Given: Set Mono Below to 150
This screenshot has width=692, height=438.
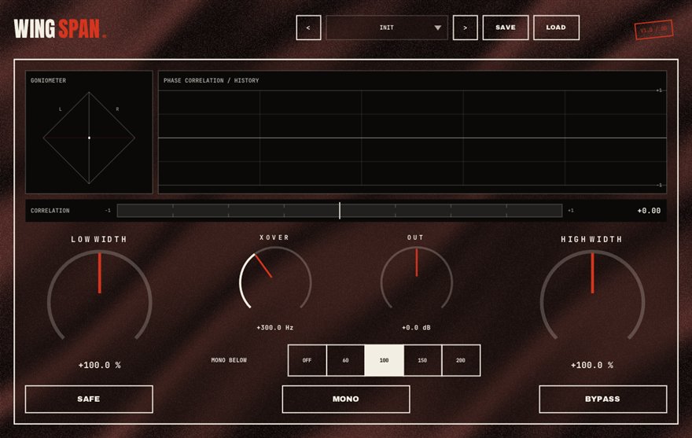Looking at the screenshot, I should (x=422, y=360).
